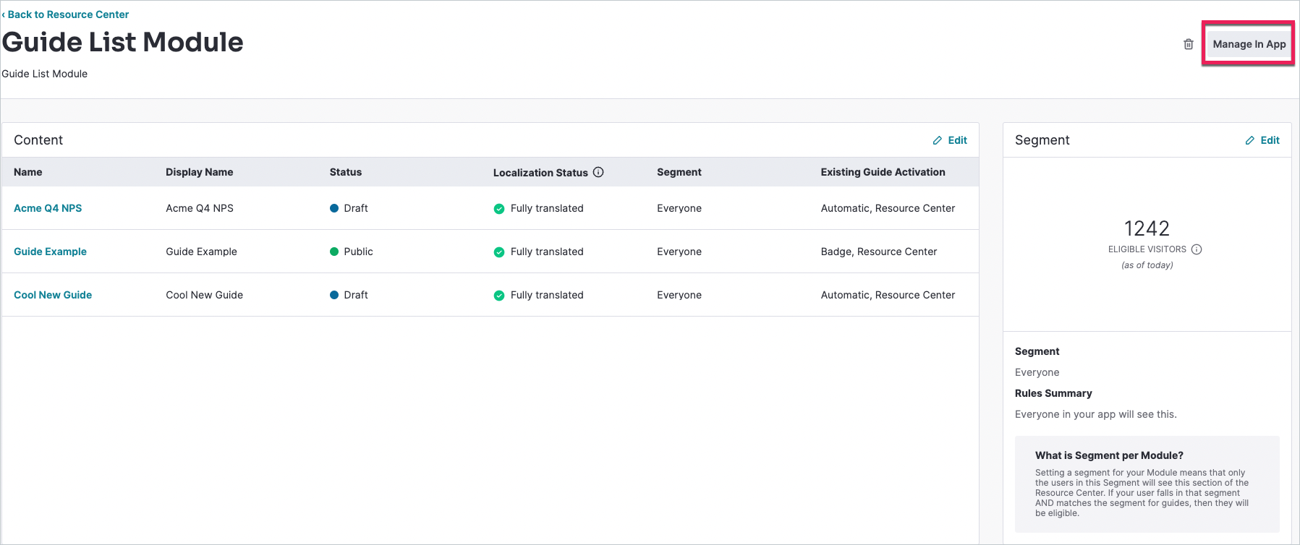This screenshot has height=545, width=1300.
Task: Click the 'Draft' status text for Acme Q4 NPS
Action: coord(356,208)
